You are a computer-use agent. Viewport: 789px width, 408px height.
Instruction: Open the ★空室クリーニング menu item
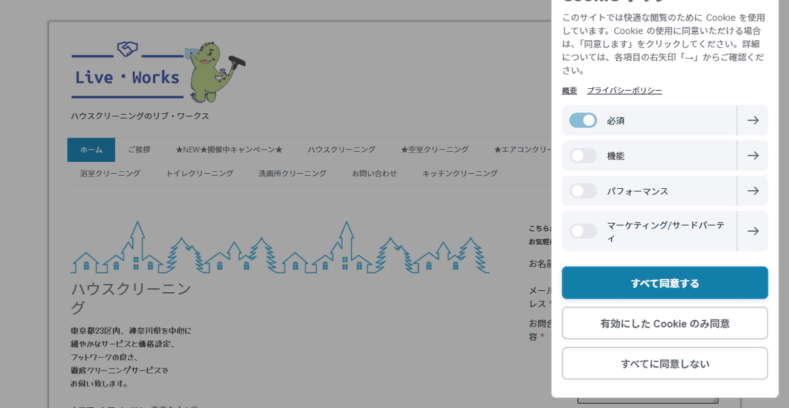tap(435, 150)
